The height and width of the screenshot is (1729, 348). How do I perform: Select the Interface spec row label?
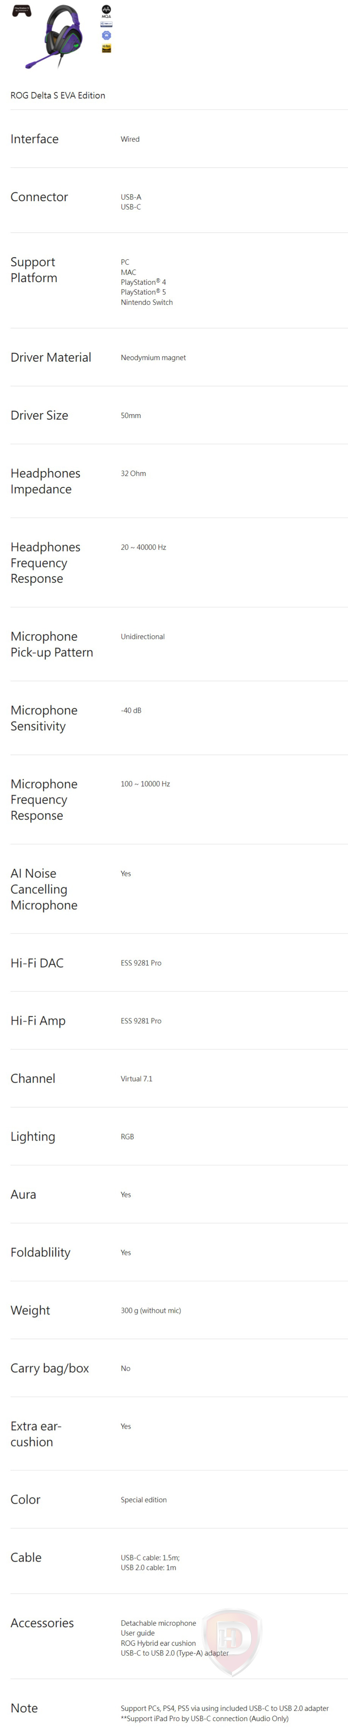(34, 139)
